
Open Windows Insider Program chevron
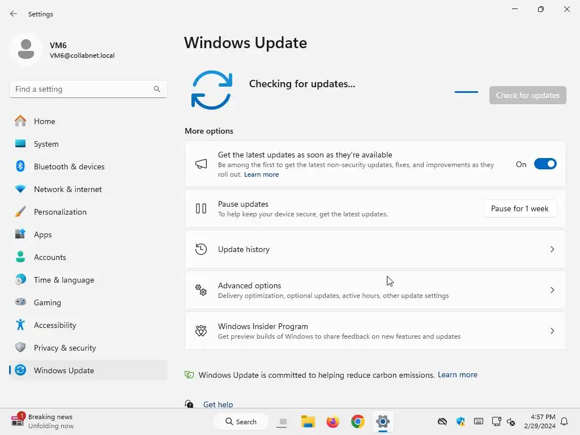point(552,331)
